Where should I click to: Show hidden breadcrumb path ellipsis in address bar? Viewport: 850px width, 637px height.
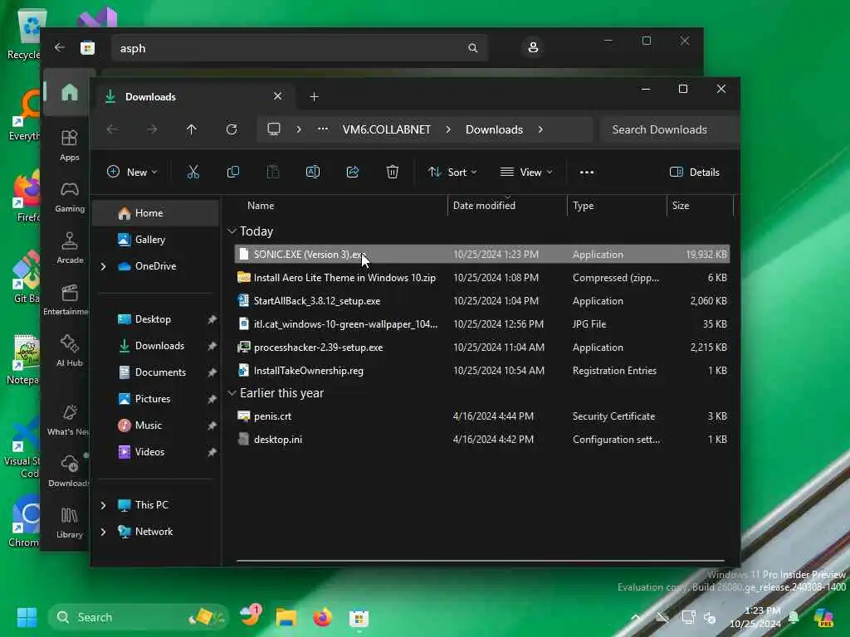(323, 129)
